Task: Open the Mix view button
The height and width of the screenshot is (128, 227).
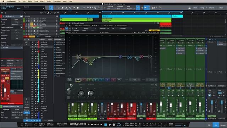Action: [x=216, y=125]
